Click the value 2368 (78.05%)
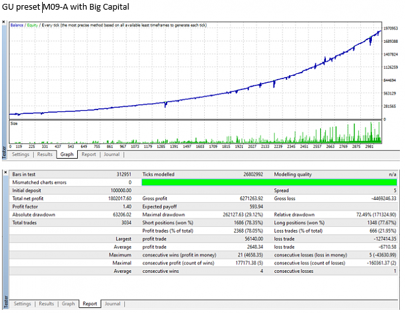Viewport: 405px width, 313px height. (248, 231)
